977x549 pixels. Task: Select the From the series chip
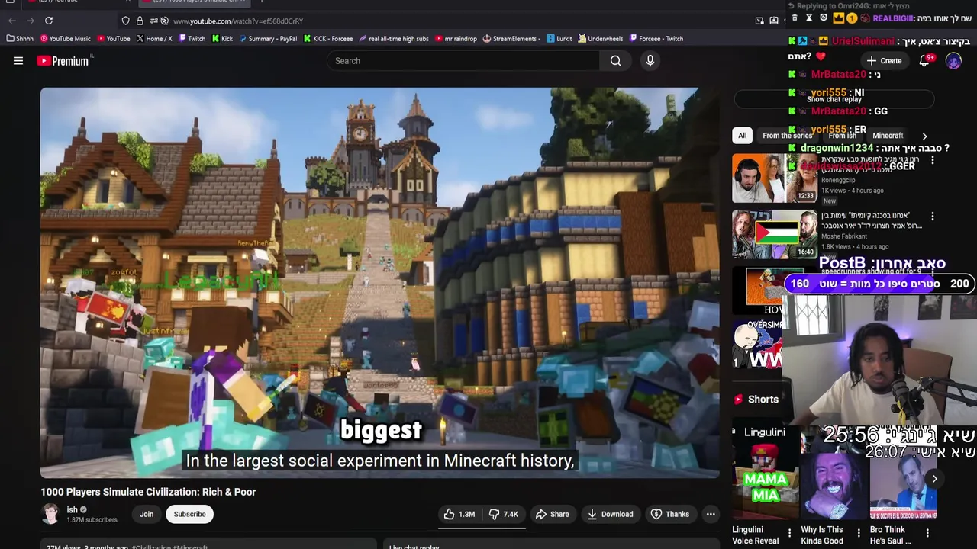(x=787, y=136)
